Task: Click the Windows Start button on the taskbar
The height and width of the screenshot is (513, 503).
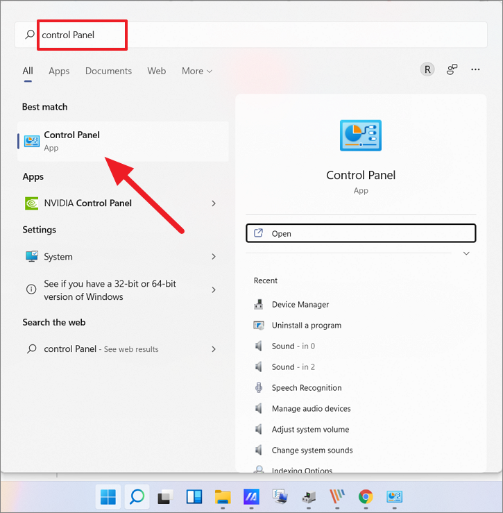Action: 108,497
